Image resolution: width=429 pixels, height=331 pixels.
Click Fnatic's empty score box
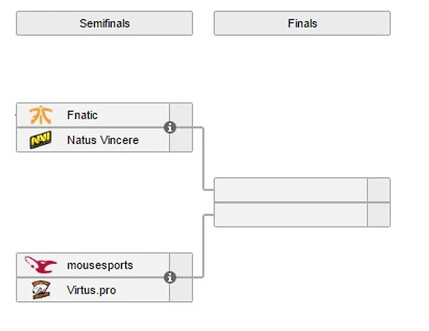181,113
